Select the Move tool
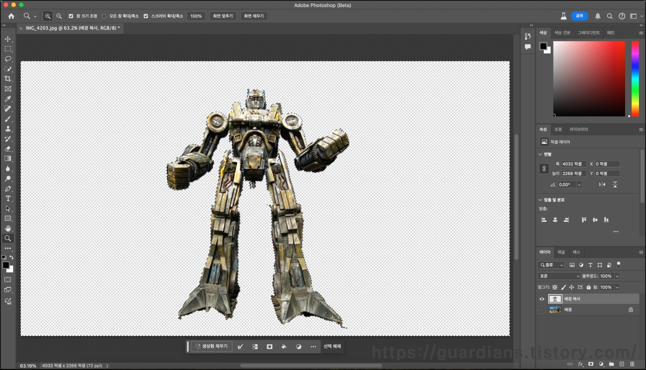The image size is (646, 370). 8,39
